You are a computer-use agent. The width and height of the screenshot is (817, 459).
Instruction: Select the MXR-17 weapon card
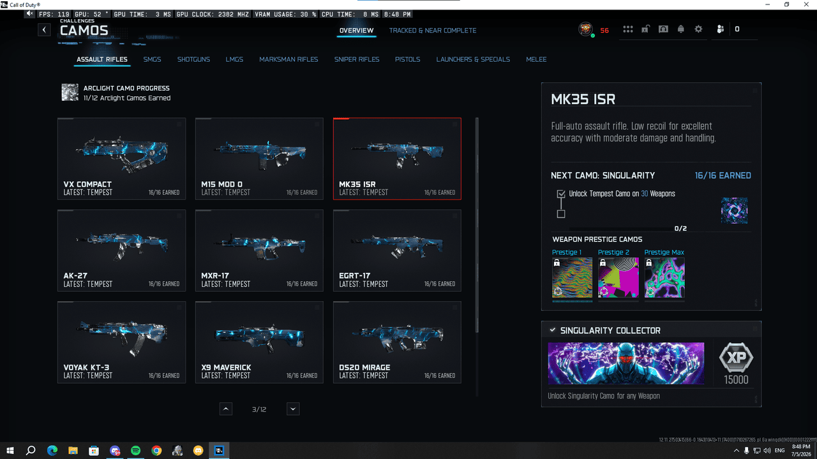point(259,251)
